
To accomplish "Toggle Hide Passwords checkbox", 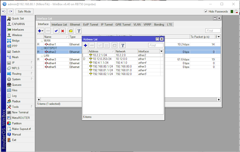I will coord(206,12).
